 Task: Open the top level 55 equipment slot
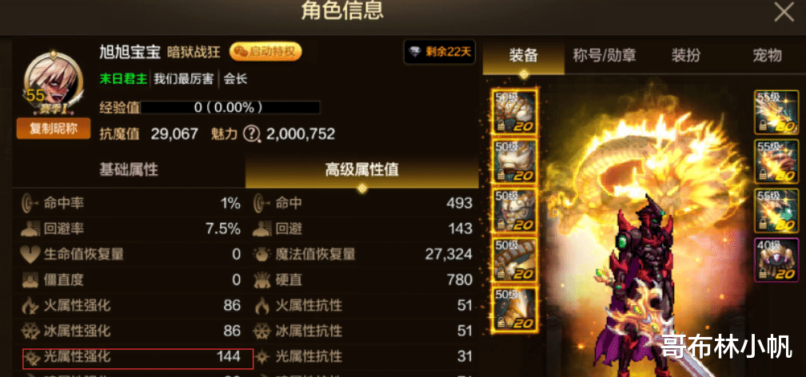coord(776,112)
